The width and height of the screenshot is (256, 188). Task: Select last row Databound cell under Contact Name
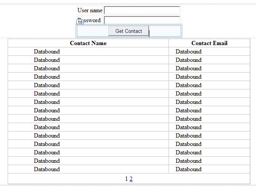[x=47, y=169]
